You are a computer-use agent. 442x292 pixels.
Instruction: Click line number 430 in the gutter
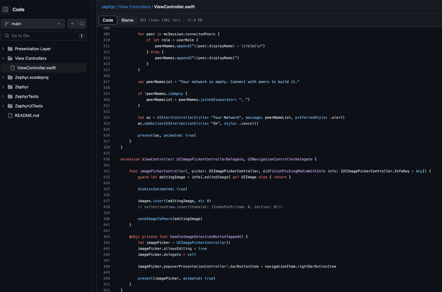[106, 159]
